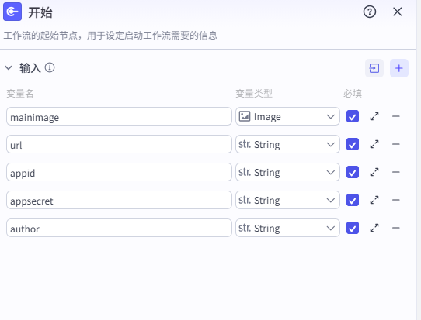This screenshot has height=320, width=421.
Task: Open the type dropdown for appsecret
Action: coord(287,200)
